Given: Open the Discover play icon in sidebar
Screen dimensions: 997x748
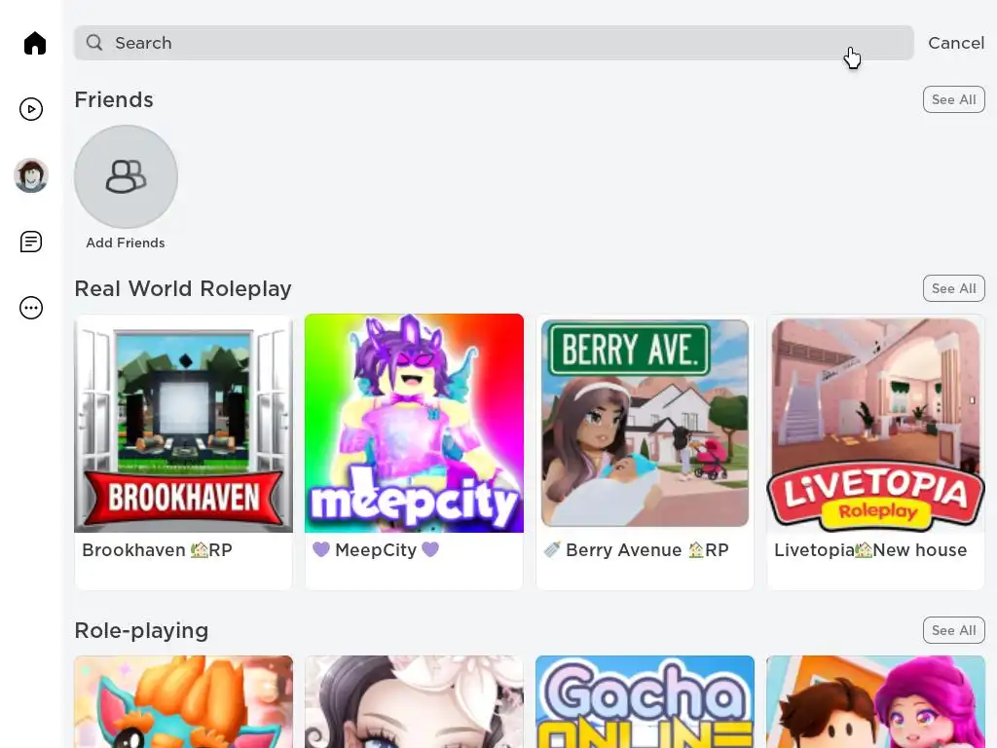Looking at the screenshot, I should (31, 109).
